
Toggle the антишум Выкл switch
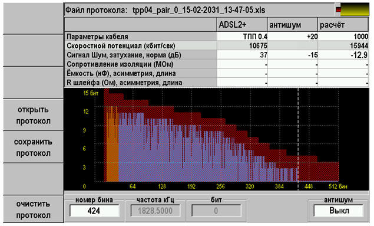(339, 211)
